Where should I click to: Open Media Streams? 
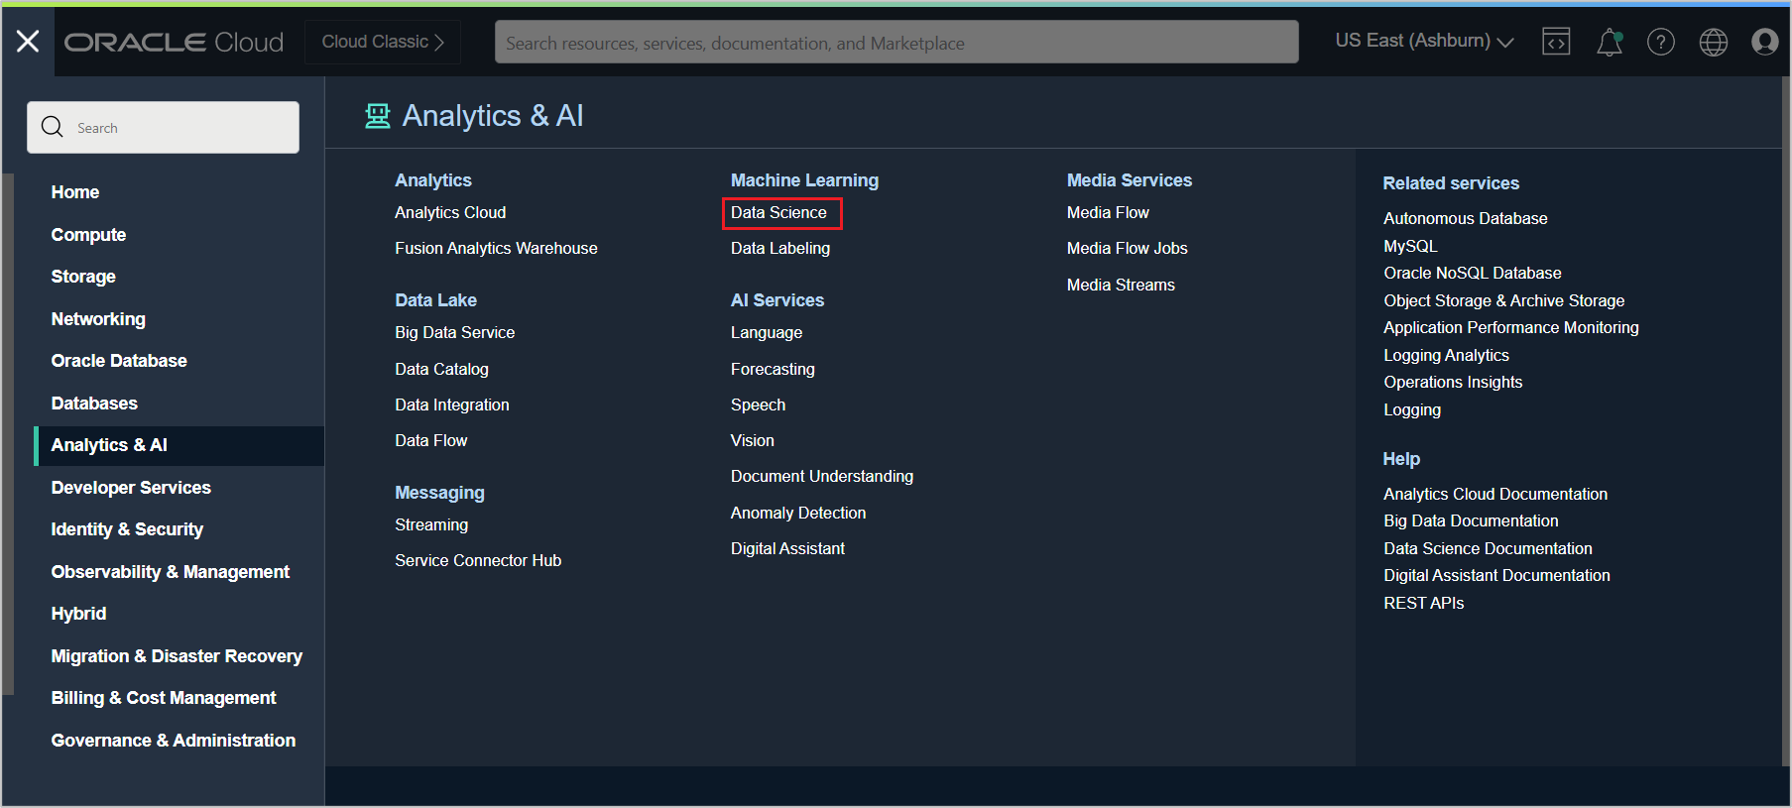[1121, 285]
